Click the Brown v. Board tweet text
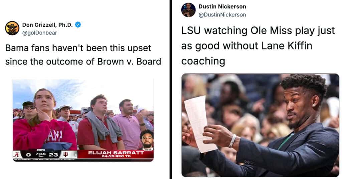 point(83,55)
